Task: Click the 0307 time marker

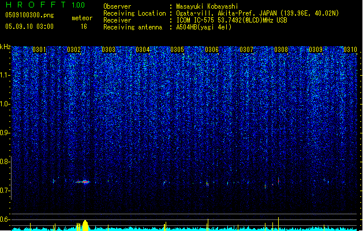Action: point(246,50)
